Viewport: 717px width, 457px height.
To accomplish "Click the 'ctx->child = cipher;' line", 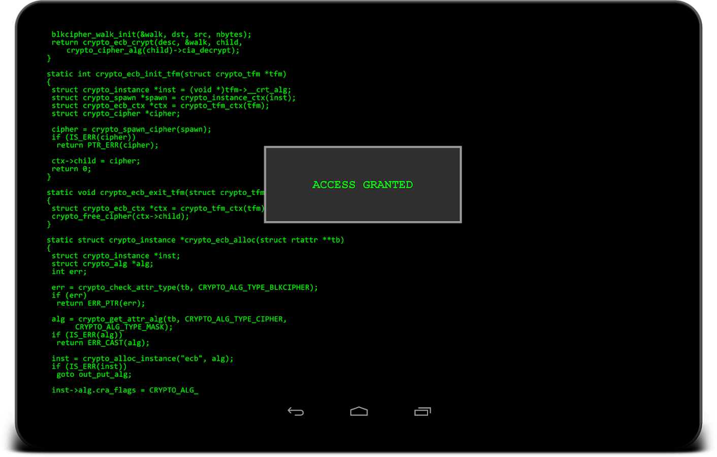I will click(96, 161).
